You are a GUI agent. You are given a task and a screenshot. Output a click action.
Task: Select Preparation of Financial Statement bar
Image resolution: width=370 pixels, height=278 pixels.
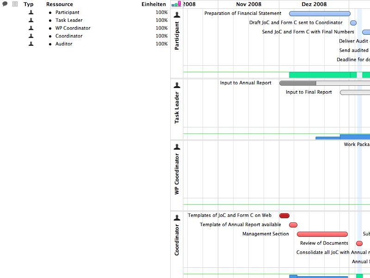[x=319, y=13]
